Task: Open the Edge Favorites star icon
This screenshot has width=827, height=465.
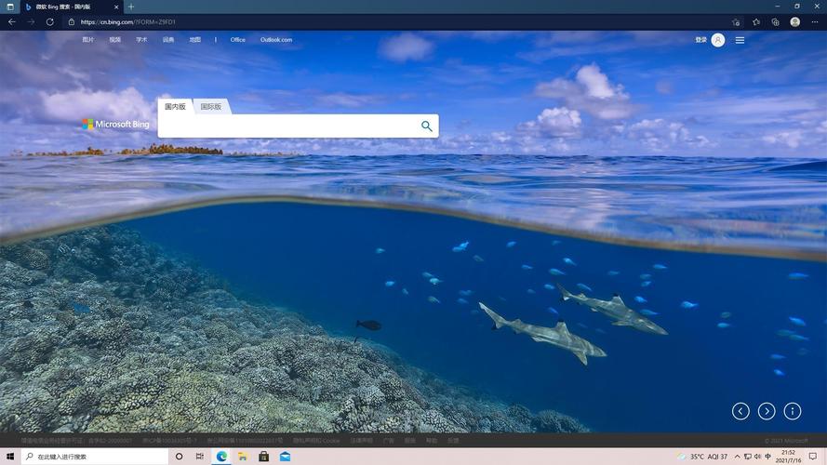Action: click(x=755, y=21)
